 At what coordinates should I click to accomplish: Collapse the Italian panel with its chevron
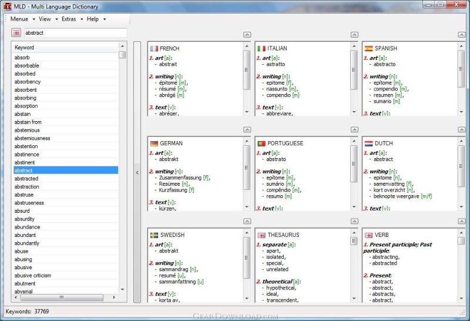[354, 35]
